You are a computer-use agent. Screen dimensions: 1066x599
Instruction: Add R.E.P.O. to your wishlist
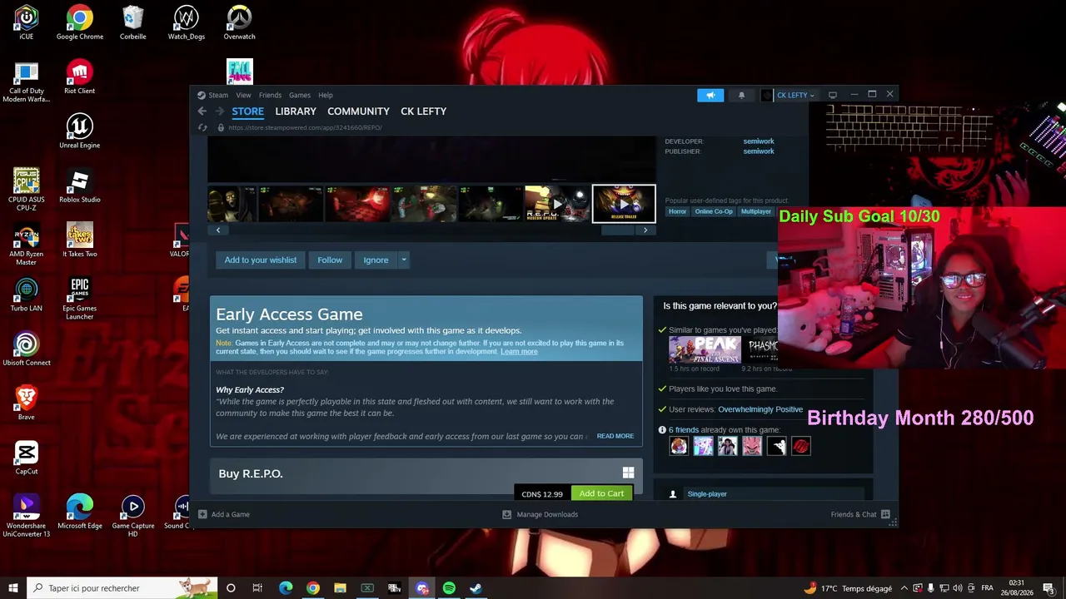[261, 260]
